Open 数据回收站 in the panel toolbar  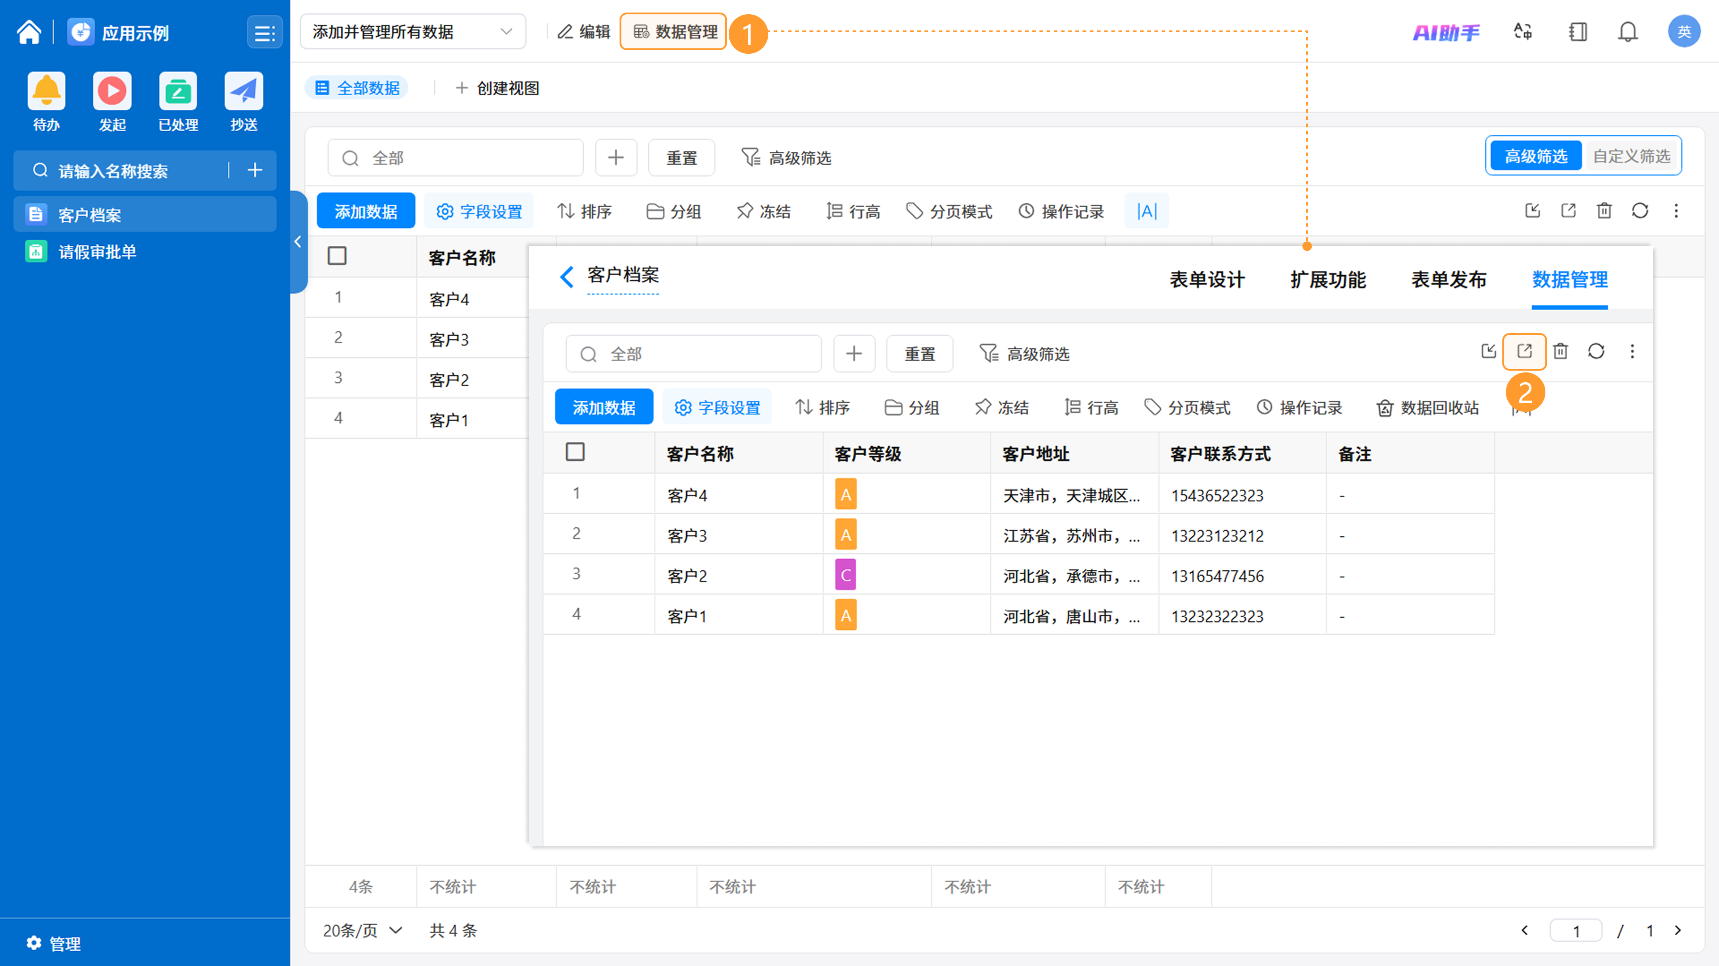point(1428,408)
